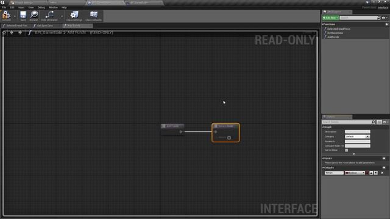Toggle Hide Unrelated nodes button

(x=49, y=16)
